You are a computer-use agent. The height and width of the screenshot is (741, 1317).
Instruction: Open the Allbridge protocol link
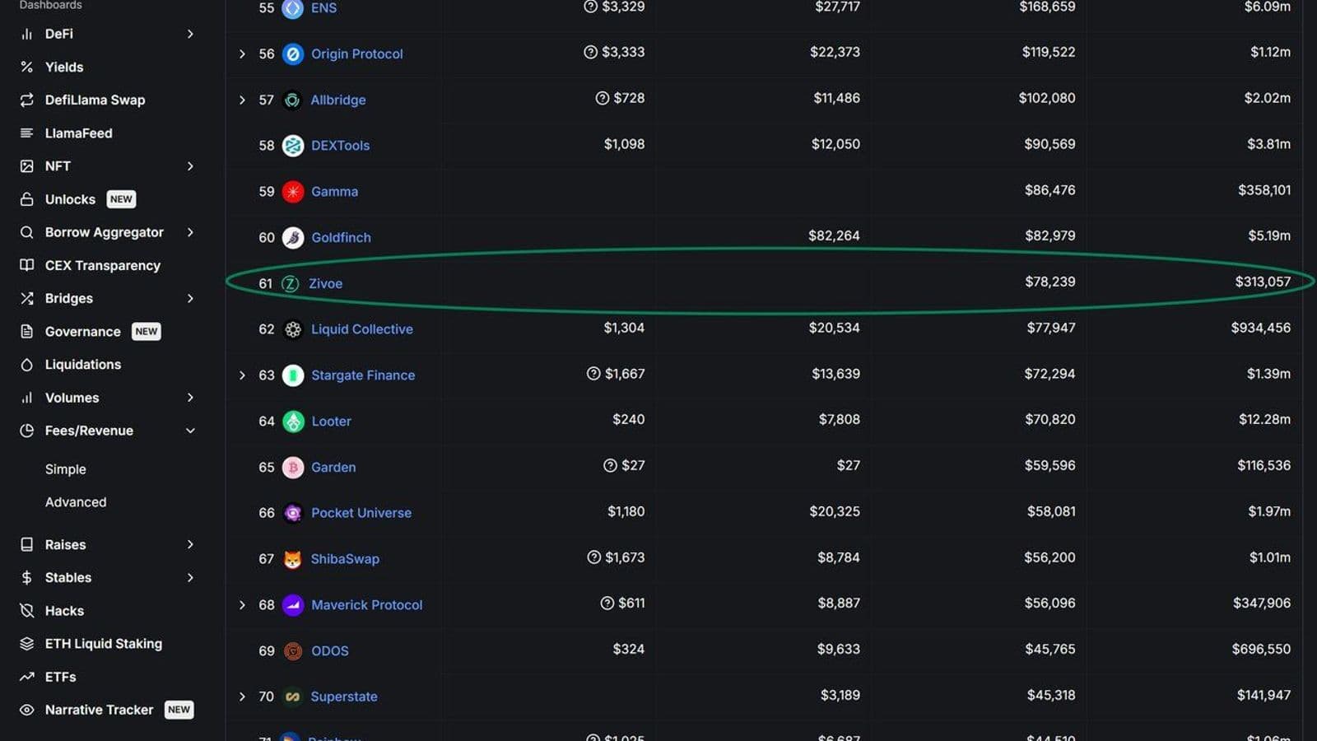tap(338, 100)
